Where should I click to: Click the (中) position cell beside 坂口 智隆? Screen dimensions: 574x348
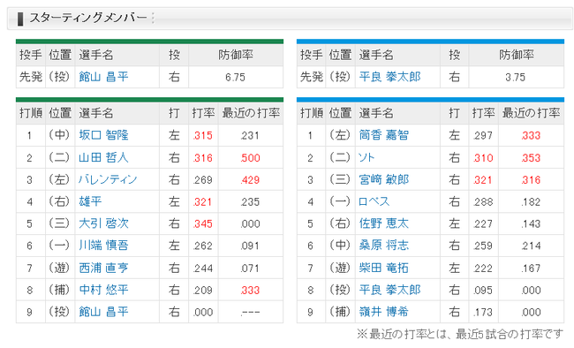click(x=59, y=135)
